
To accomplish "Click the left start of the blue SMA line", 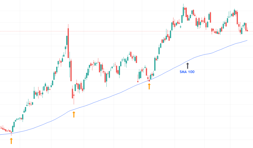I will tap(1, 134).
